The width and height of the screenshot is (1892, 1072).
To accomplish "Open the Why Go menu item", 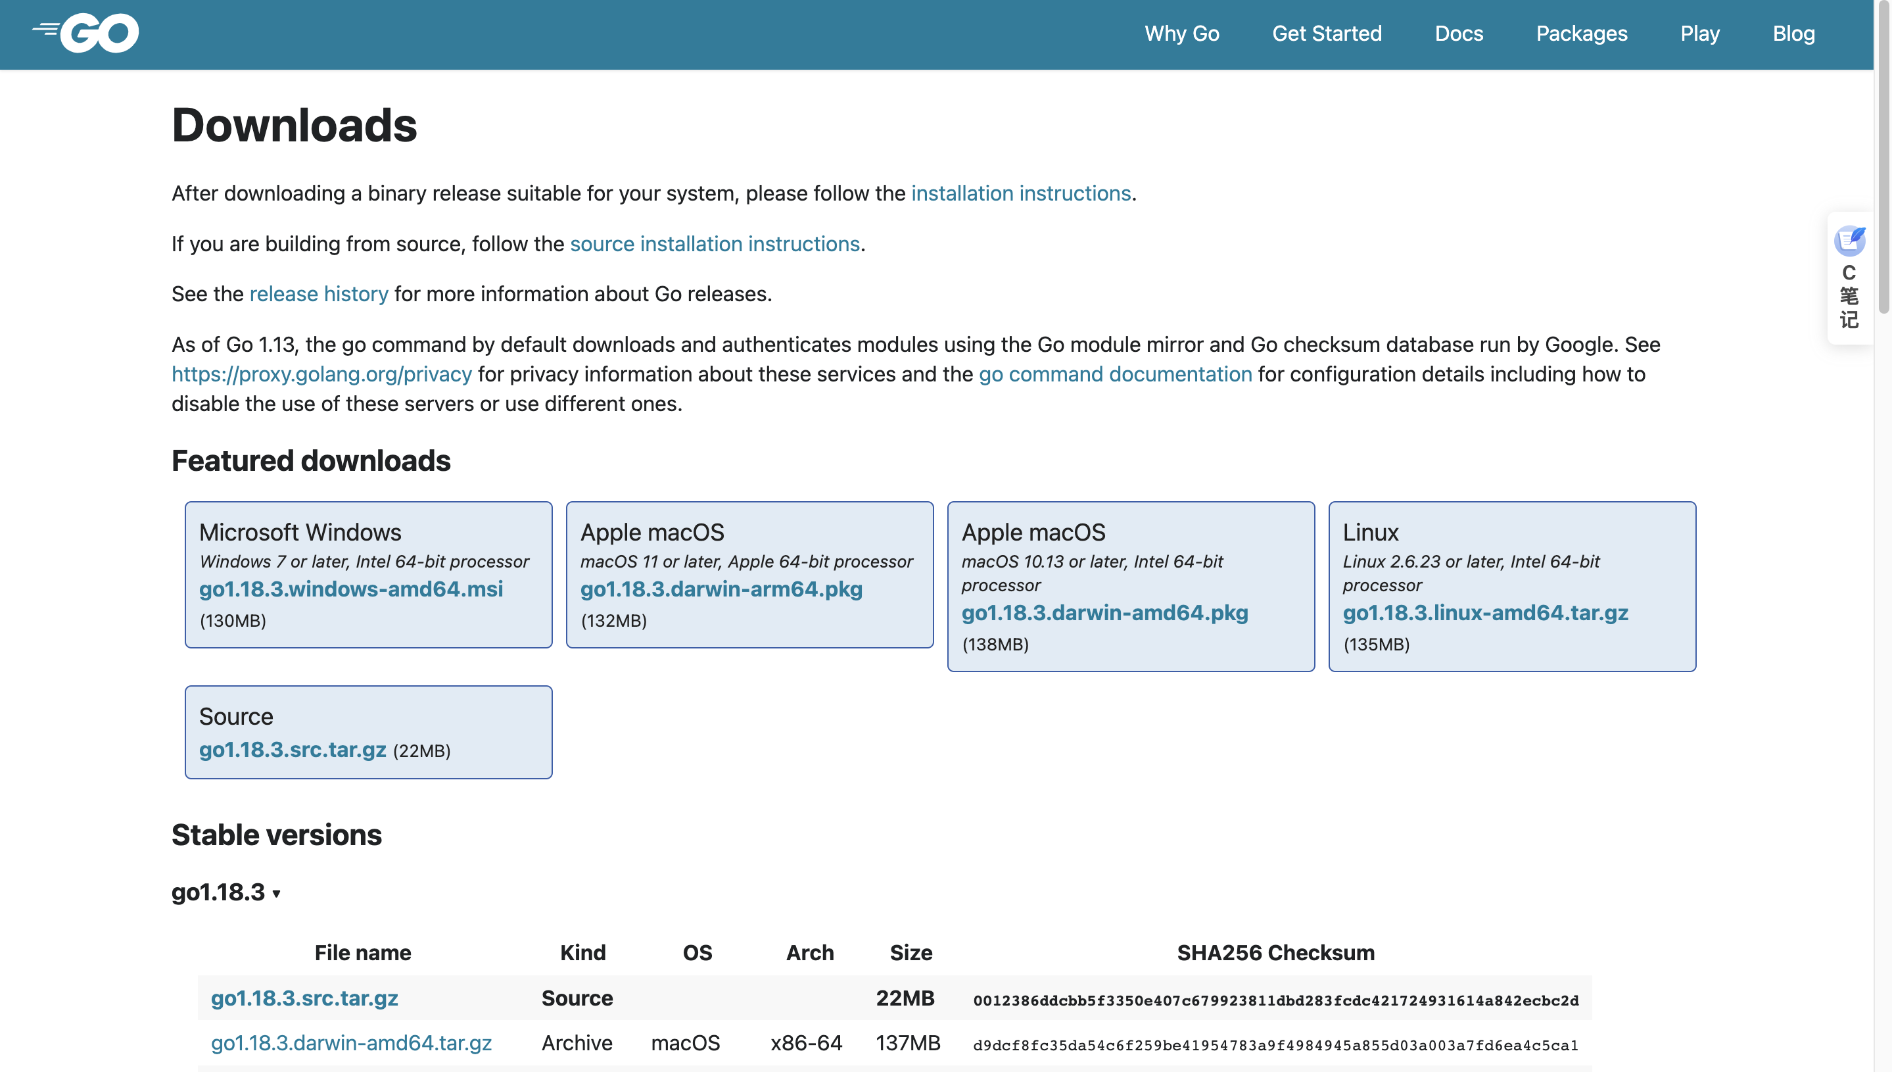I will (1182, 33).
